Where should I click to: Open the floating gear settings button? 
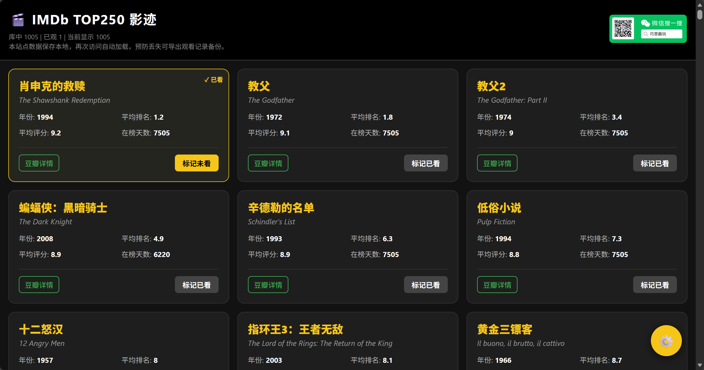pos(666,341)
